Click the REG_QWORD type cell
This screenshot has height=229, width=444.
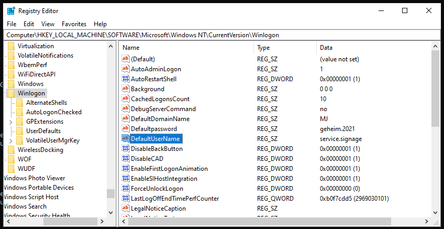[x=275, y=199]
